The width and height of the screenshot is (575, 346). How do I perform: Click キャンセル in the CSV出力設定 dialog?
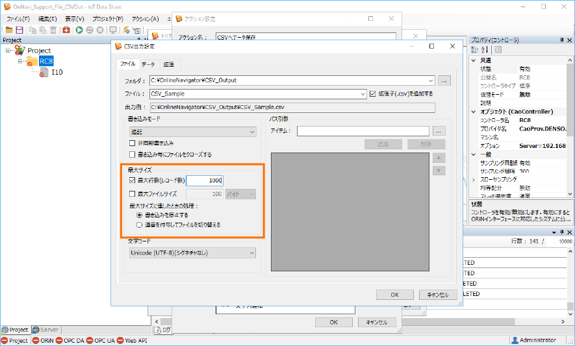[x=433, y=295]
